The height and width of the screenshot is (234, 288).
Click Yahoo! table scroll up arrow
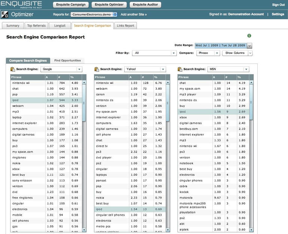[168, 83]
